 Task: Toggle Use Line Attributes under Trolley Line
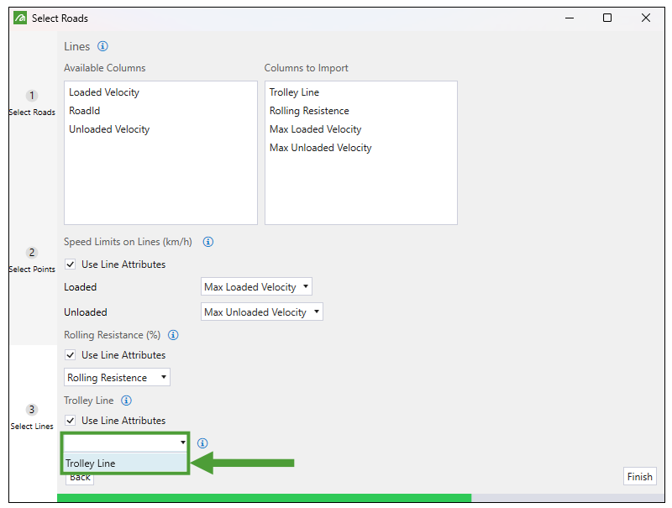(x=71, y=421)
